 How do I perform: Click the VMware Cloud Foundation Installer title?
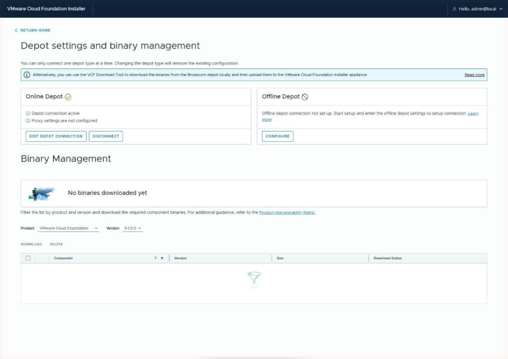46,9
